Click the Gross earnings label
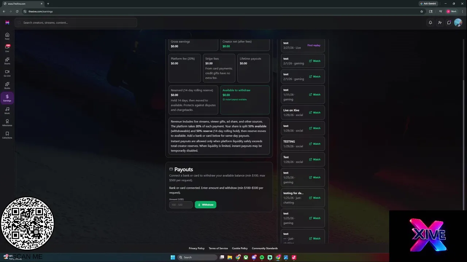This screenshot has width=467, height=262. click(x=180, y=41)
